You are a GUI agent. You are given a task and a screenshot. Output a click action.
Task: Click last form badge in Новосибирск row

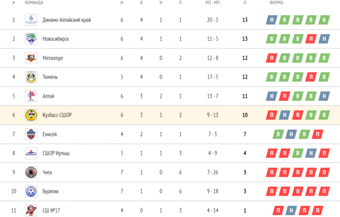point(324,39)
